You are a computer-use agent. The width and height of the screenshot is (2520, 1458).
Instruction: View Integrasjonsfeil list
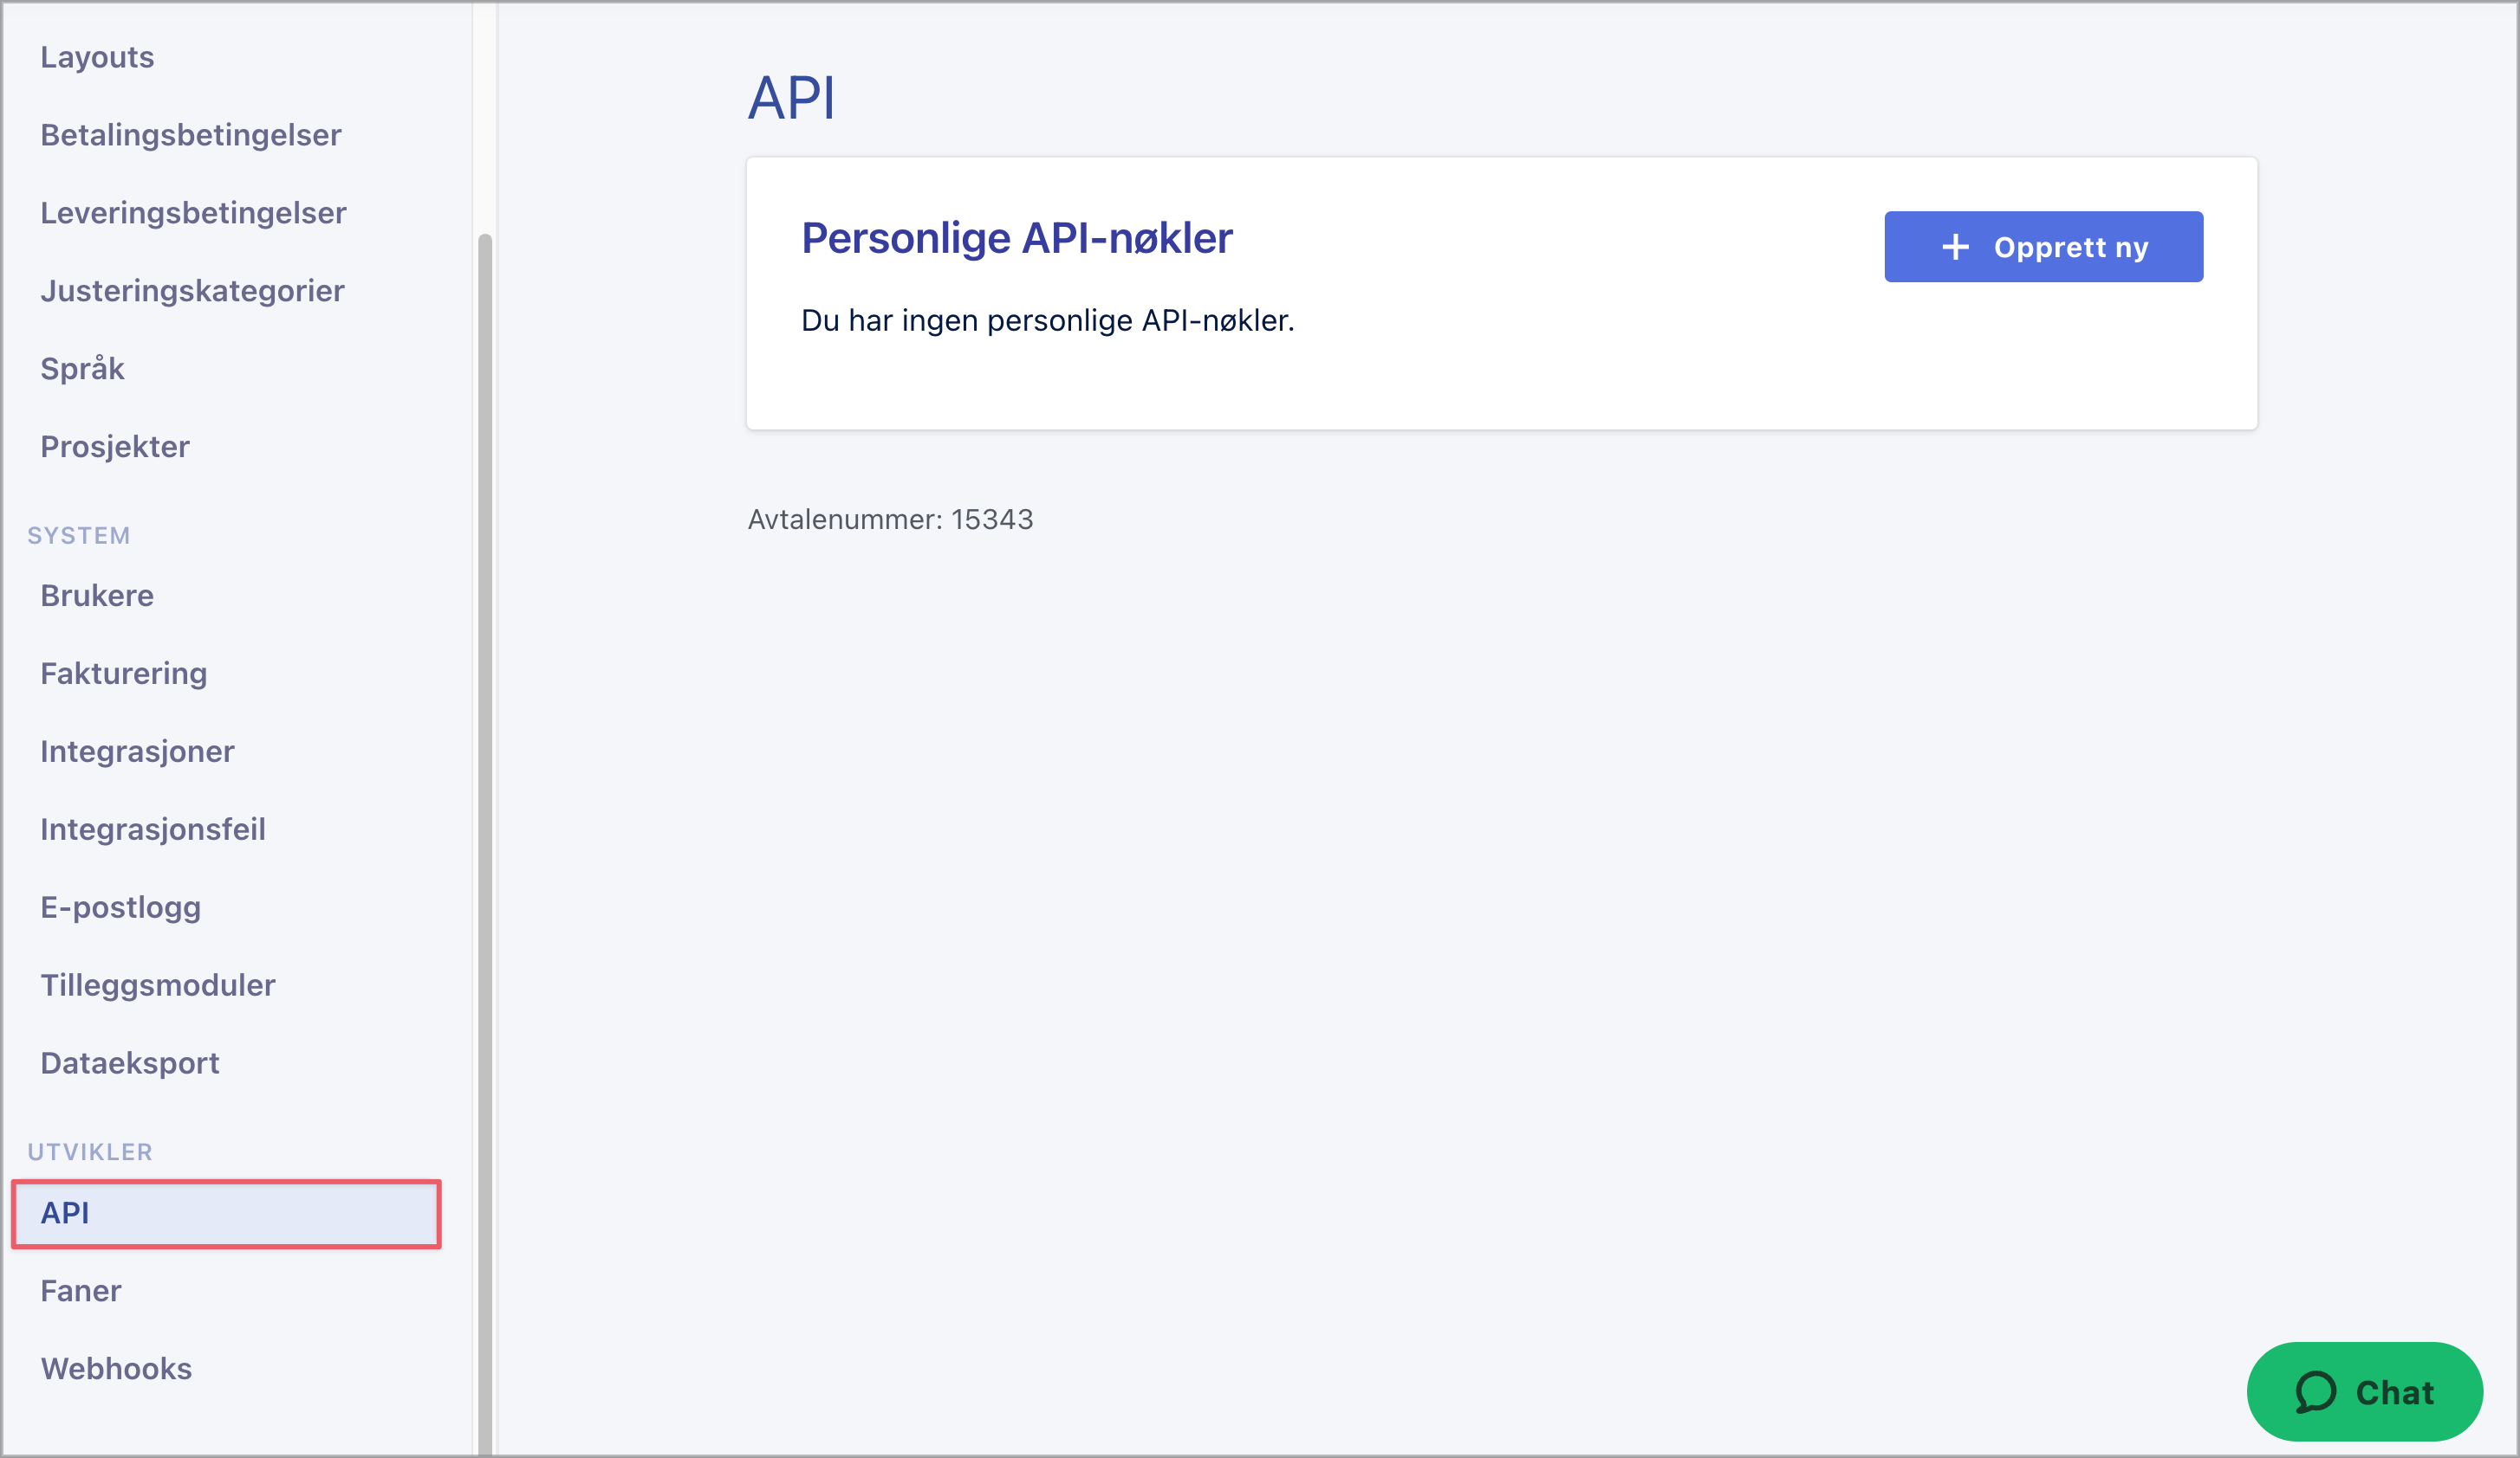point(152,829)
